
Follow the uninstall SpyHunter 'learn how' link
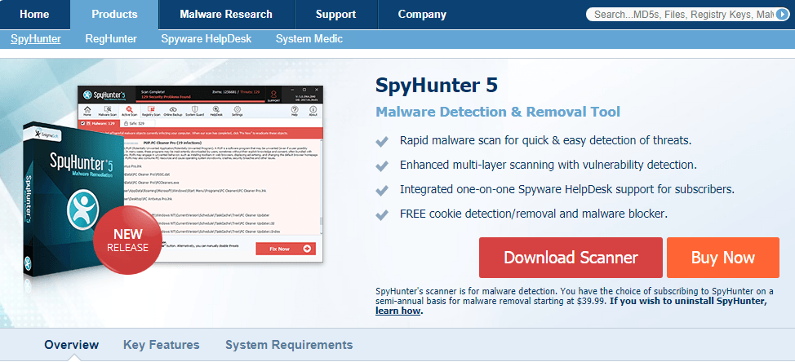[398, 311]
